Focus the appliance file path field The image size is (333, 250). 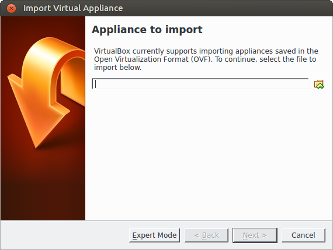point(200,84)
